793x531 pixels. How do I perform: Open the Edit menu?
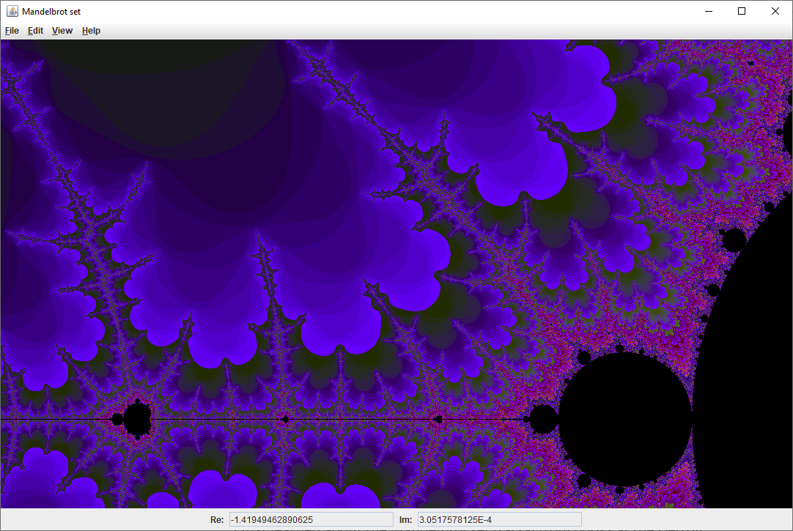tap(35, 30)
